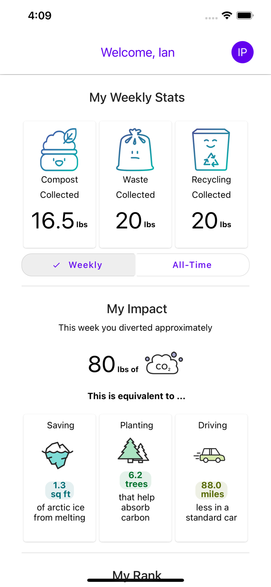Image resolution: width=271 pixels, height=587 pixels.
Task: Tap the 1.3 sq ft badge
Action: (60, 490)
